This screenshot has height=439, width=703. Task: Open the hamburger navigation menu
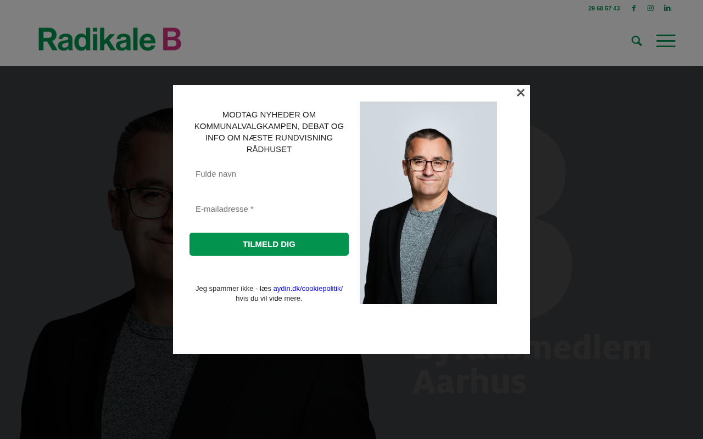point(666,41)
